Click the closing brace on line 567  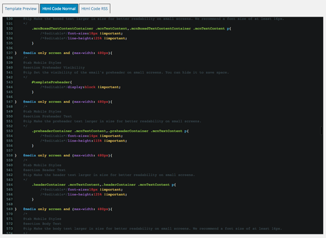point(33,200)
